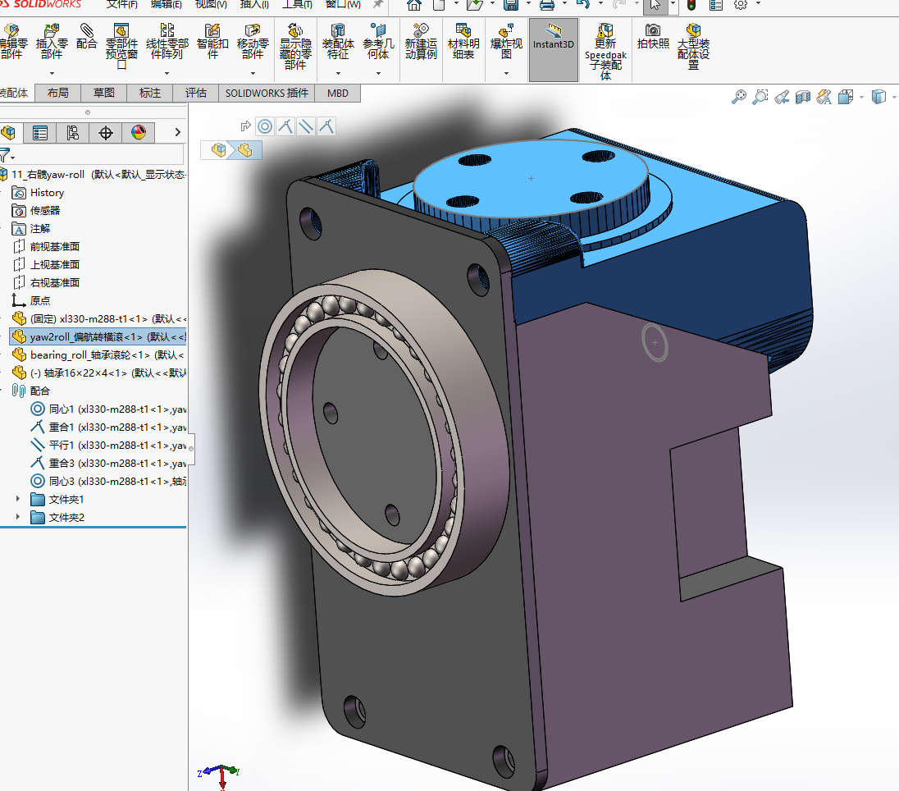Open Large Assembly Settings
The image size is (899, 791).
pyautogui.click(x=693, y=47)
